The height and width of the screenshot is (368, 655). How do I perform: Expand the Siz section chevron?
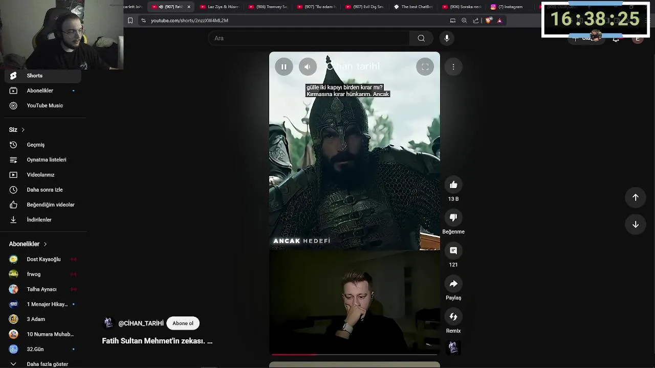coord(23,130)
